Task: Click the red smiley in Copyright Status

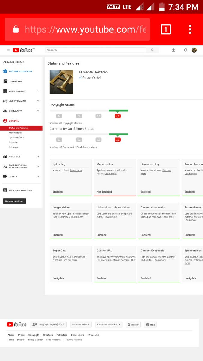Action: pyautogui.click(x=118, y=116)
